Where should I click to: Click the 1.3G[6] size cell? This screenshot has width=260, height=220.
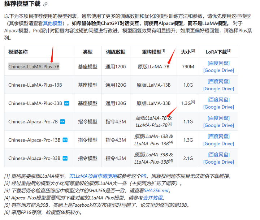click(188, 103)
